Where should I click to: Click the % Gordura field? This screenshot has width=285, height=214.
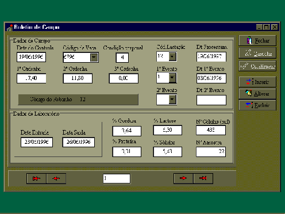pos(127,131)
